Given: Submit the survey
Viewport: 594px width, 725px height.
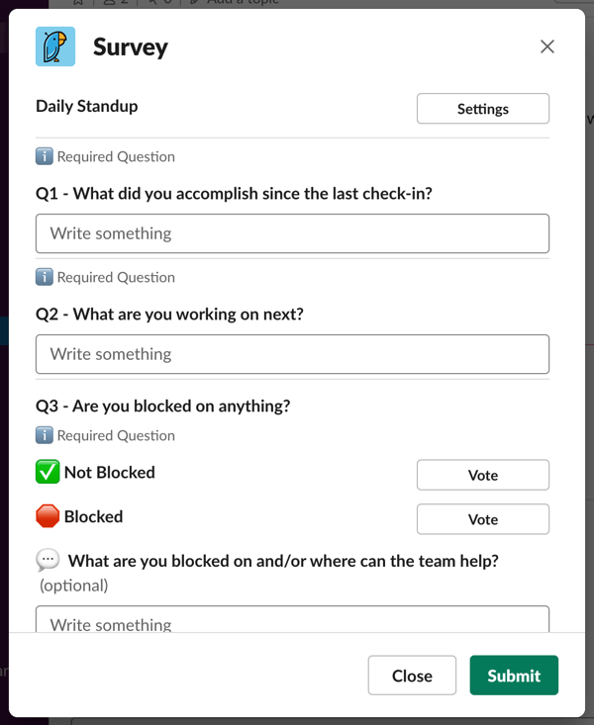Looking at the screenshot, I should pyautogui.click(x=514, y=676).
